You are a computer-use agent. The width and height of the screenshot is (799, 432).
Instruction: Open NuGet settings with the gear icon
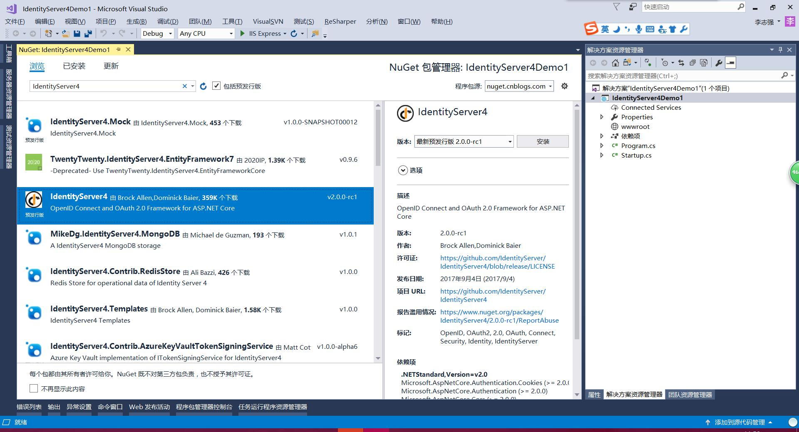click(x=564, y=86)
